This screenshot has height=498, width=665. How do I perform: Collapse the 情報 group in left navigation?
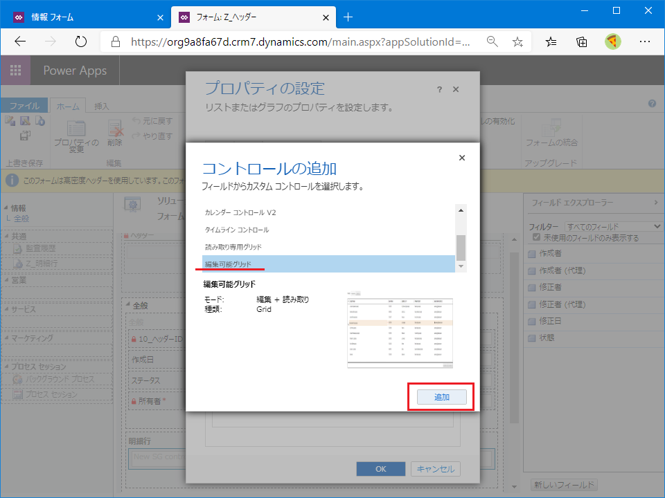coord(6,208)
